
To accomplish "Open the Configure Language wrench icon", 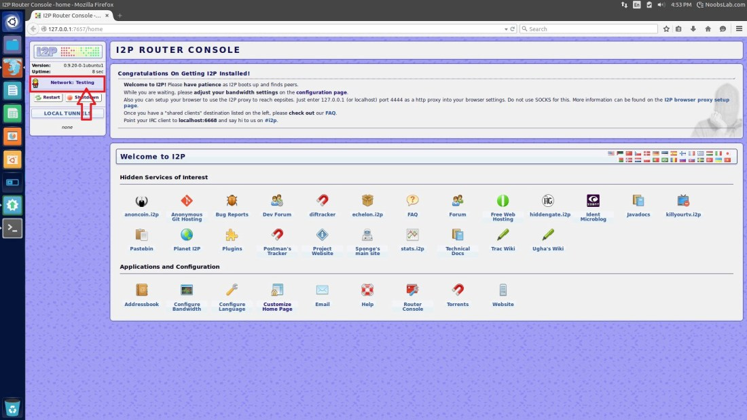I will point(232,290).
